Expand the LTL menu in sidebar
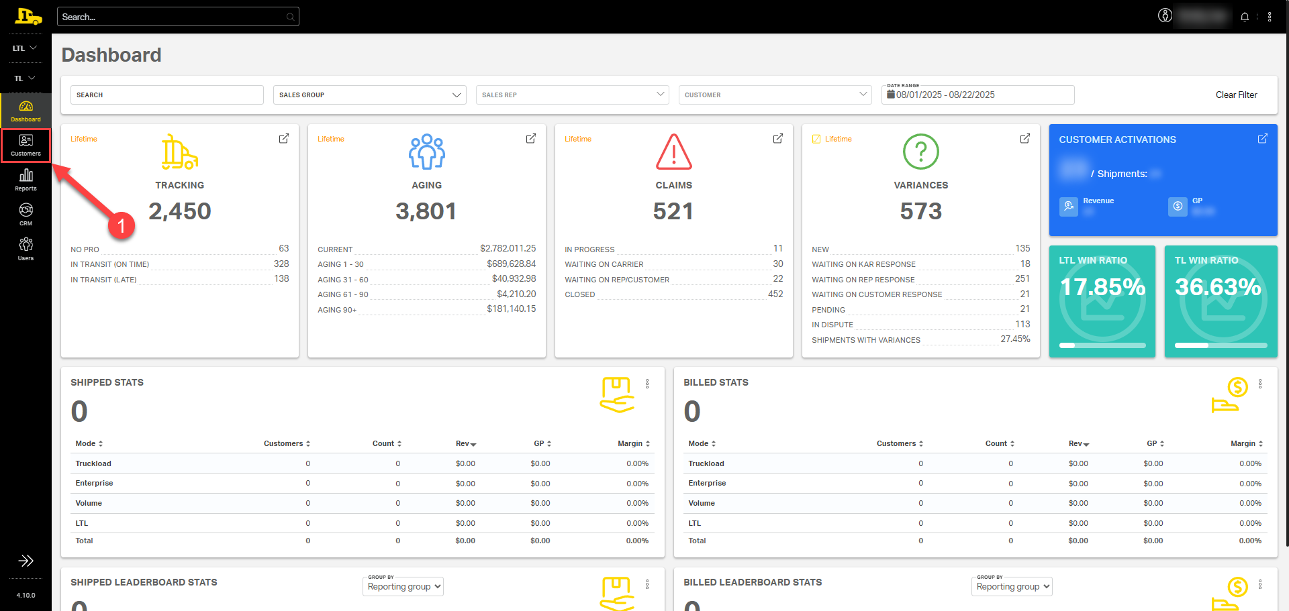 click(x=25, y=48)
